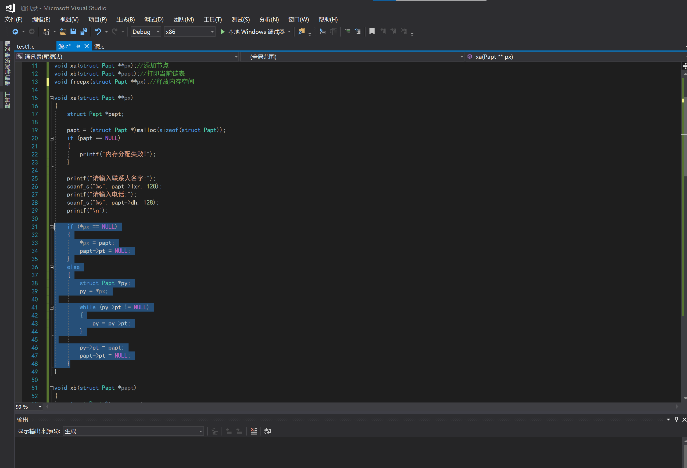This screenshot has height=468, width=687.
Task: Collapse the xb function at line 51
Action: [x=51, y=388]
